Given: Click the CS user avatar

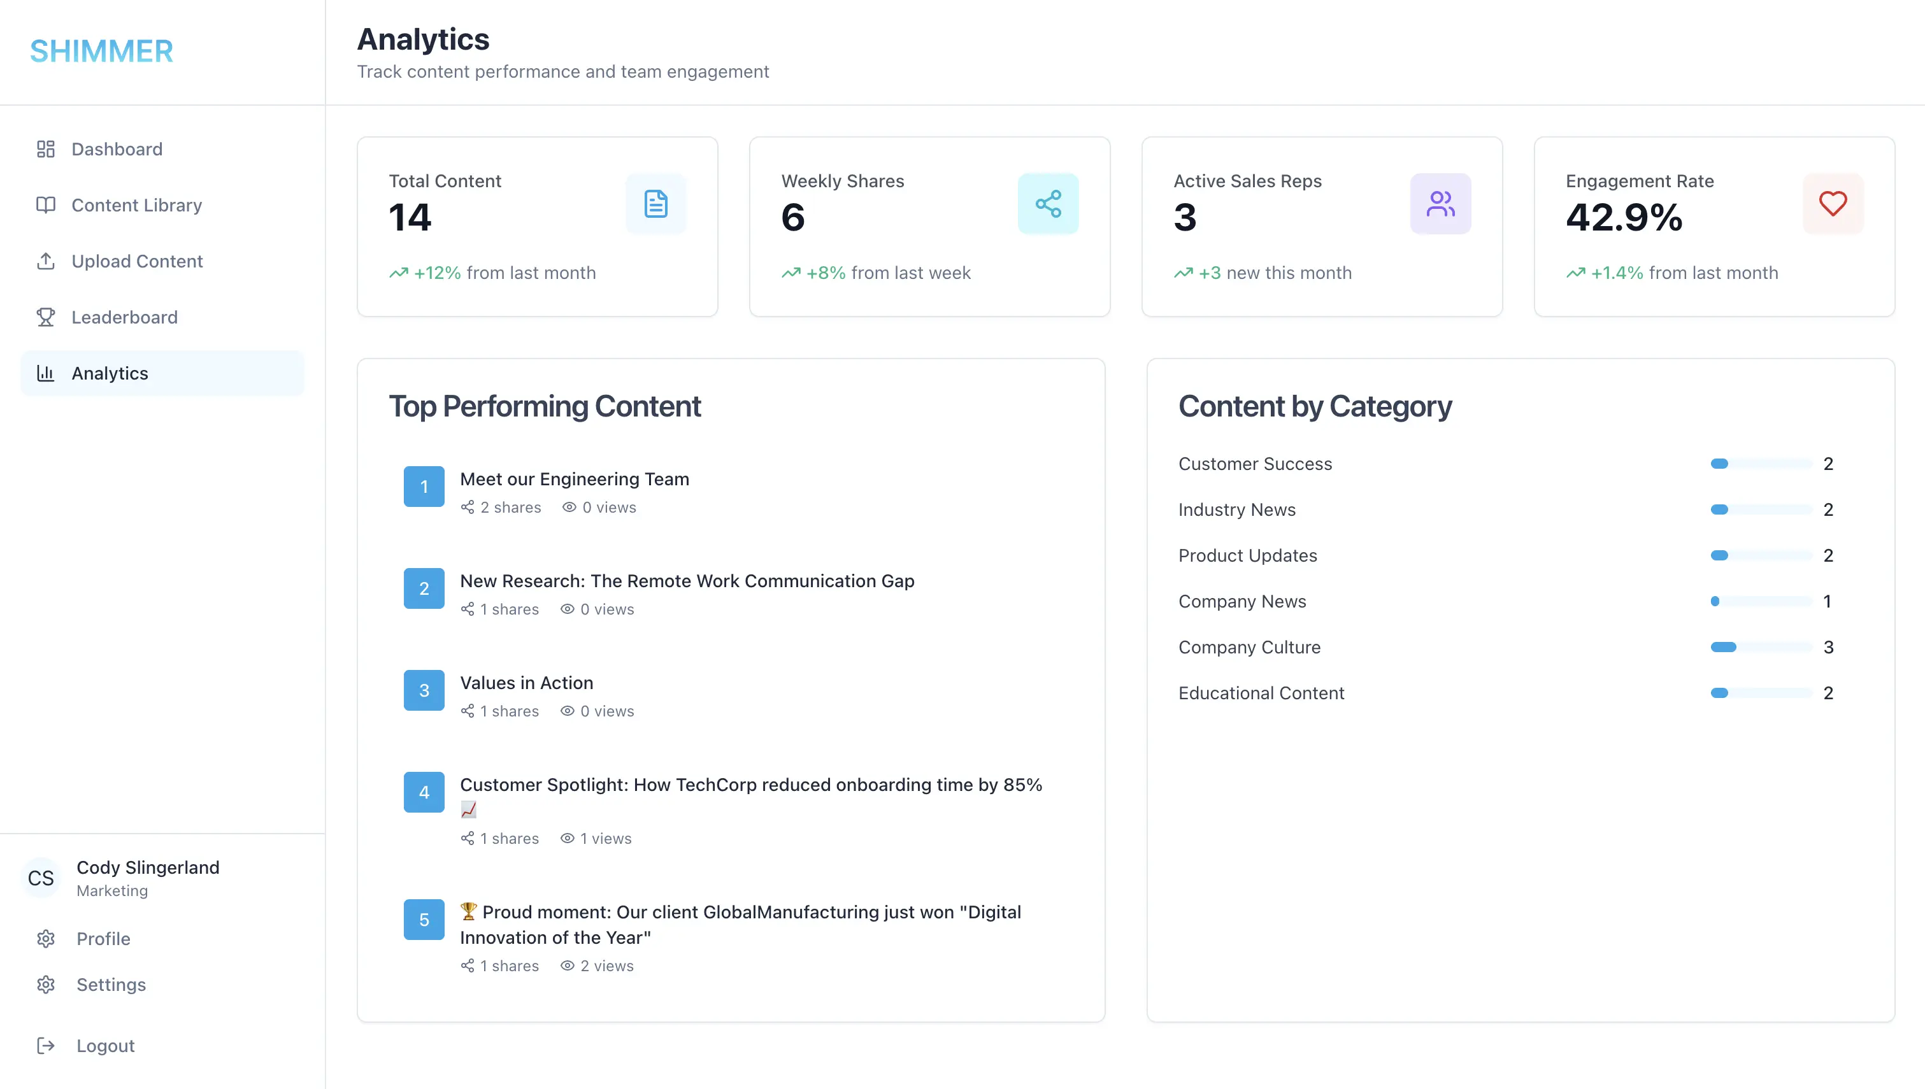Looking at the screenshot, I should (x=41, y=878).
